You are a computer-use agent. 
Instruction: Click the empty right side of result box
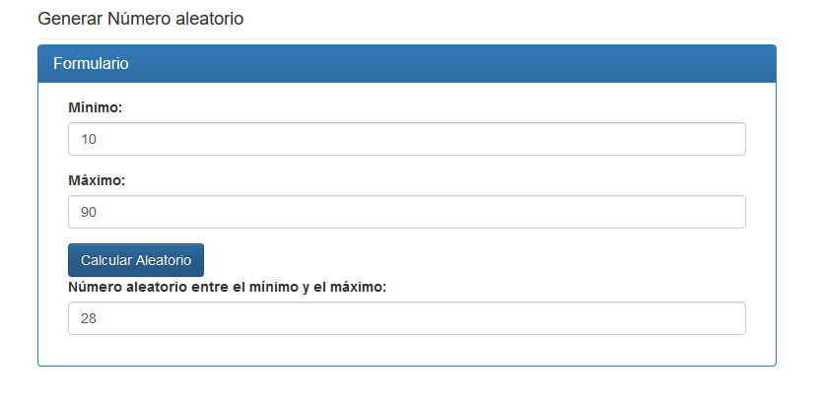(x=578, y=318)
